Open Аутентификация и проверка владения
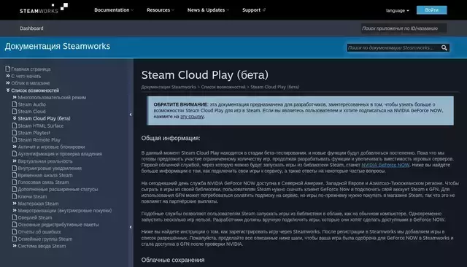The height and width of the screenshot is (267, 467). point(60,154)
